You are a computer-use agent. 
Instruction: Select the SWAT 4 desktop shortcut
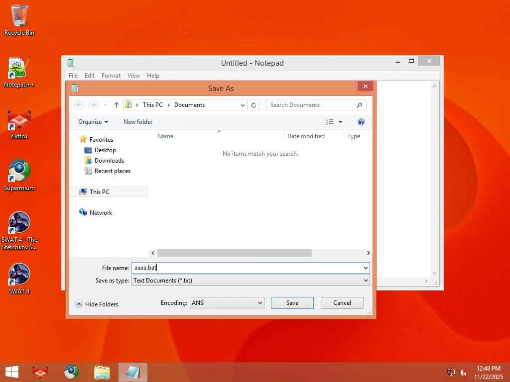pos(19,279)
